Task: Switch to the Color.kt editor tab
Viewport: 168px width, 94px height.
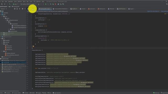Action: pos(83,9)
